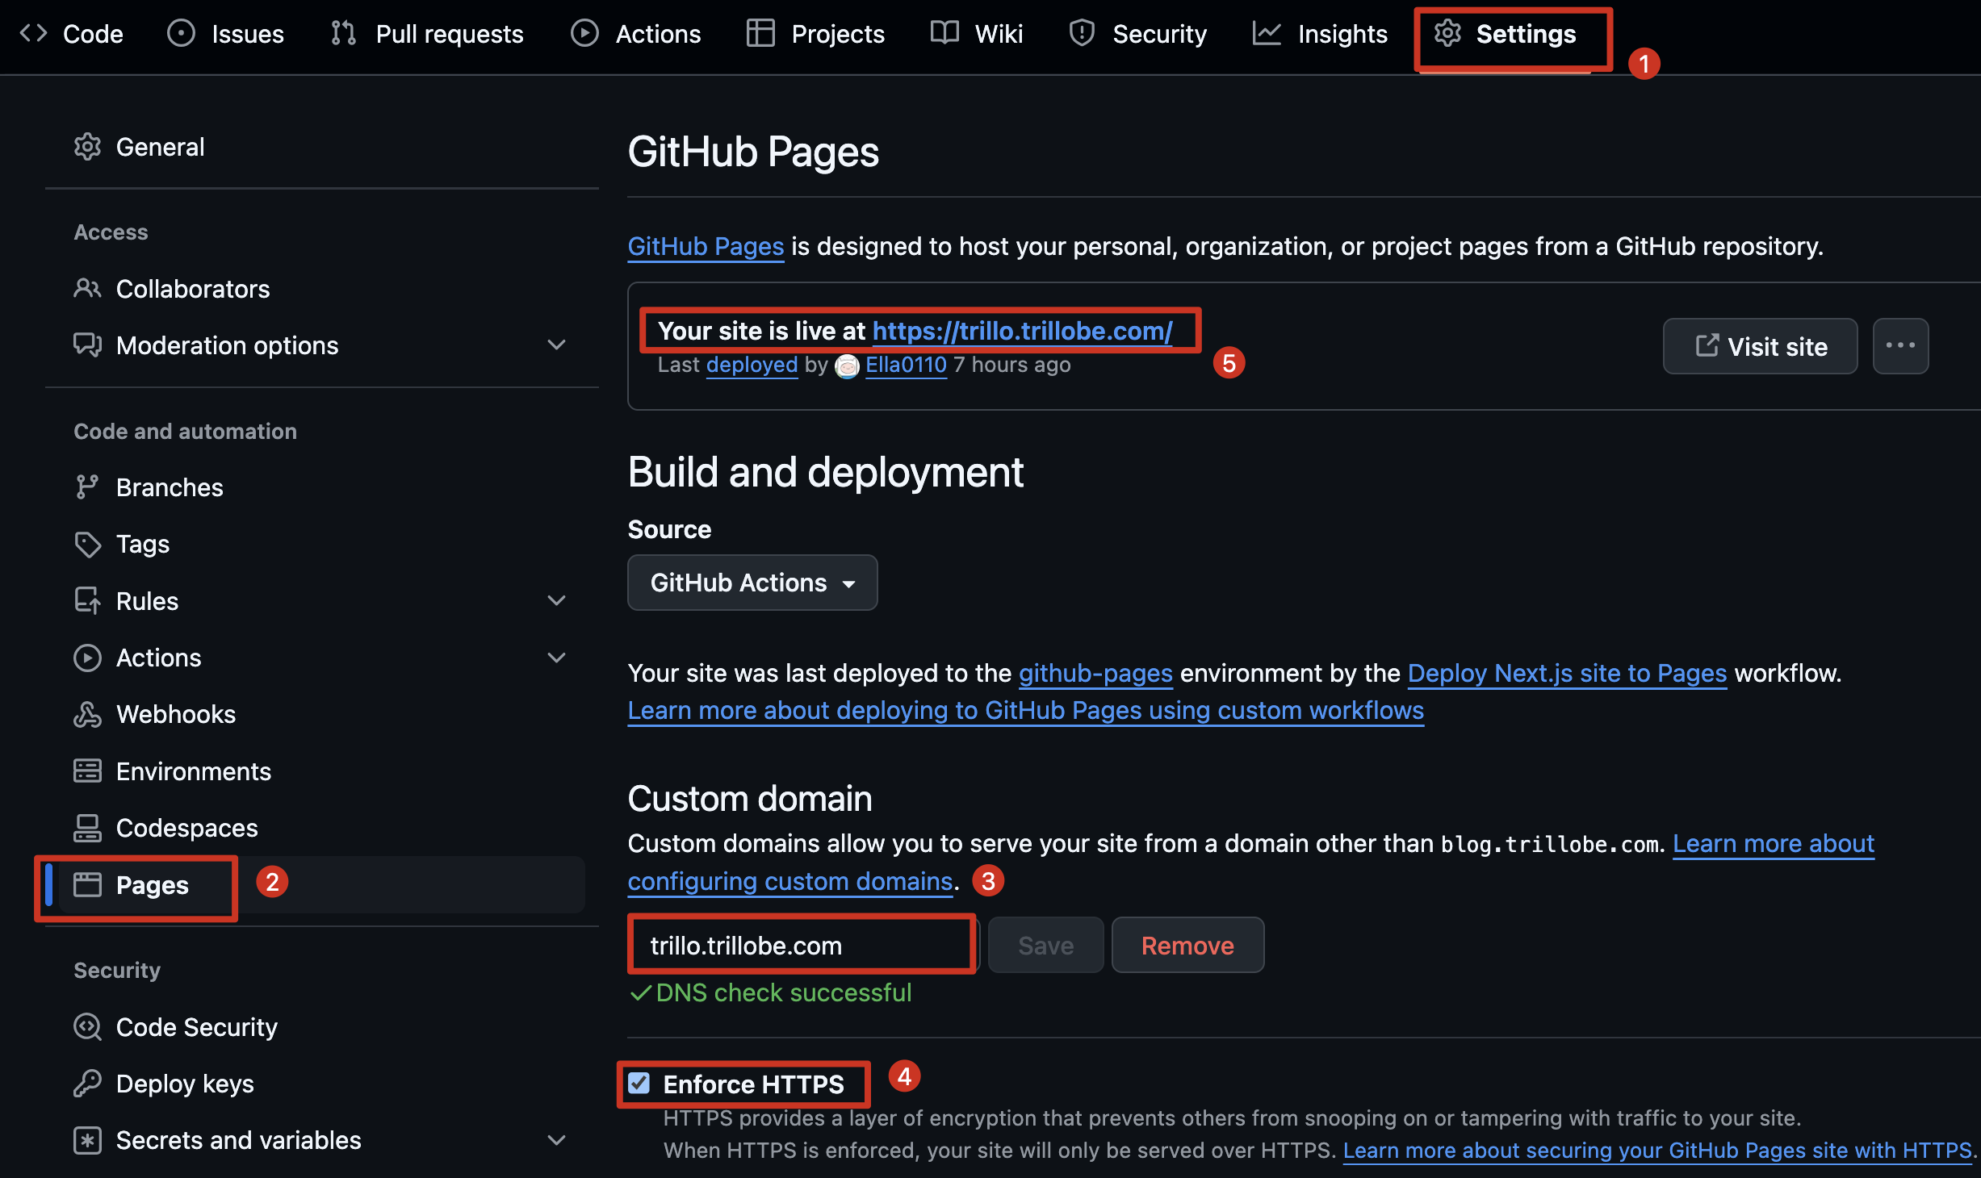
Task: Click the Branches git-branch icon
Action: coord(87,487)
